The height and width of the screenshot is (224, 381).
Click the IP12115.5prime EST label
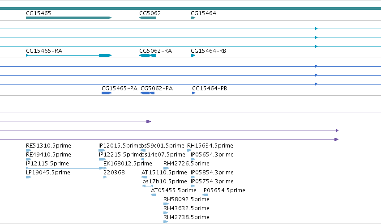point(47,164)
